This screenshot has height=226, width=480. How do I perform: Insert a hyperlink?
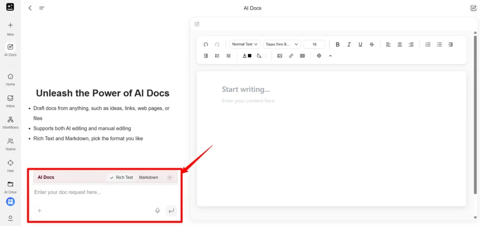pyautogui.click(x=291, y=56)
